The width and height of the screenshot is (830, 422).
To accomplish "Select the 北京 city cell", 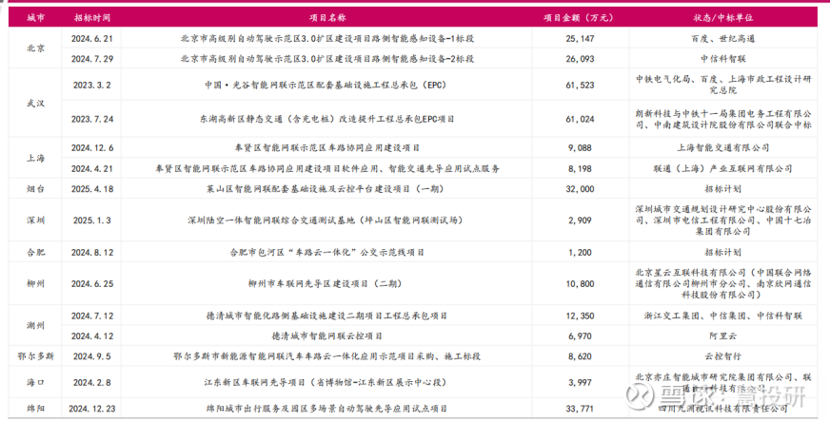I will 35,48.
